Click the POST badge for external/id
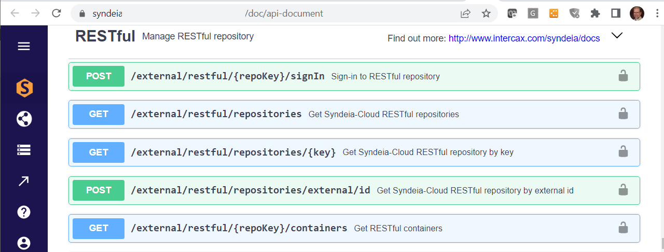664x252 pixels. (99, 190)
